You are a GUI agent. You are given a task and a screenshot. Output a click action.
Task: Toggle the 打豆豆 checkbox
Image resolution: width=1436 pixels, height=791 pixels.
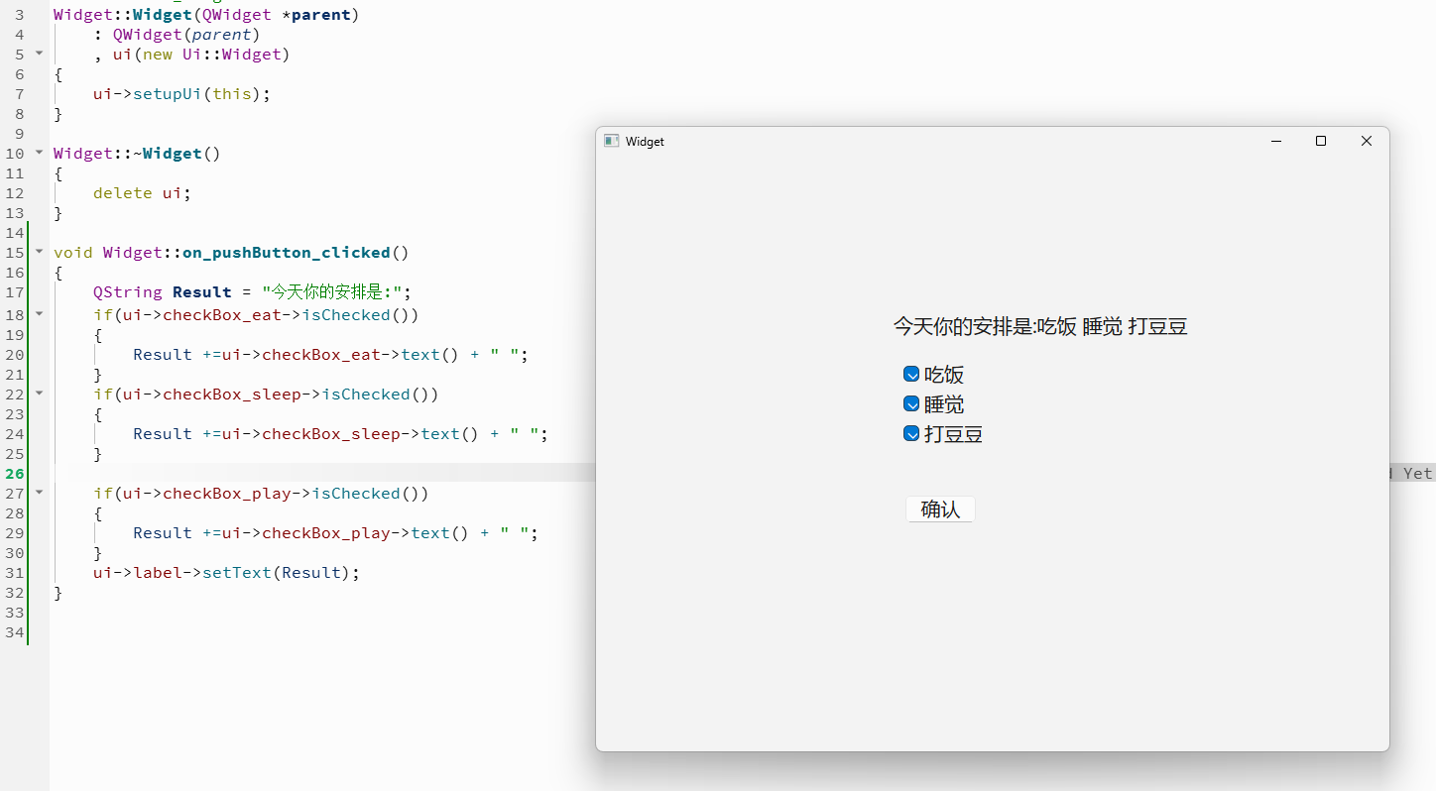pyautogui.click(x=911, y=433)
